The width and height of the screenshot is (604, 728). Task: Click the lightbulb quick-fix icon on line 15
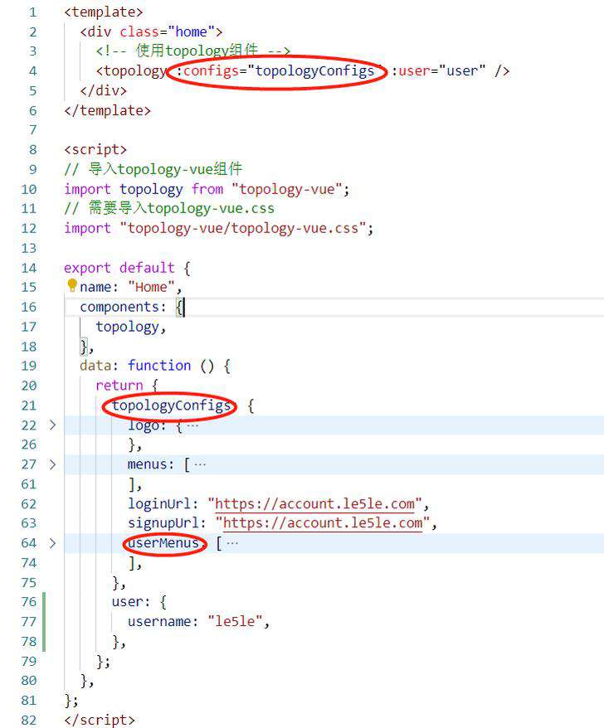(71, 285)
